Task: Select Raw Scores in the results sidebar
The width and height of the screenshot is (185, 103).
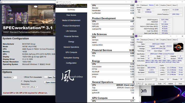Action: click(x=71, y=15)
